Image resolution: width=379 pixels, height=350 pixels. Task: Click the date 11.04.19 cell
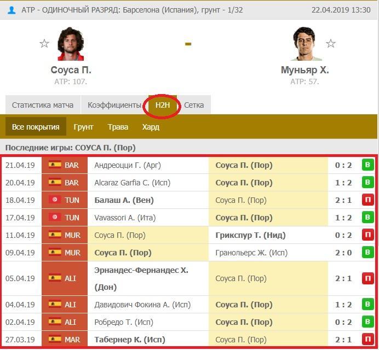(20, 235)
